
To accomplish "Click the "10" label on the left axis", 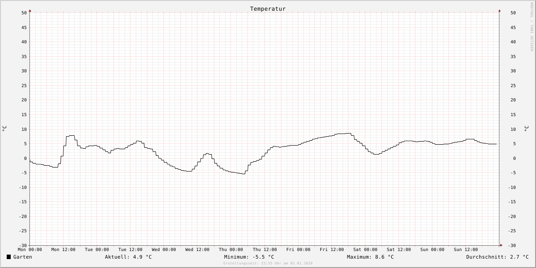I will click(x=24, y=129).
